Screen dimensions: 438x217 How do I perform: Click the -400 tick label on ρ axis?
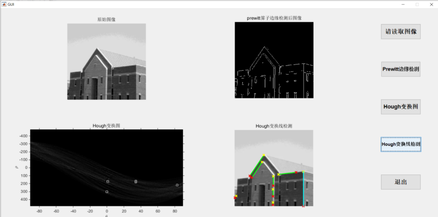(23, 136)
